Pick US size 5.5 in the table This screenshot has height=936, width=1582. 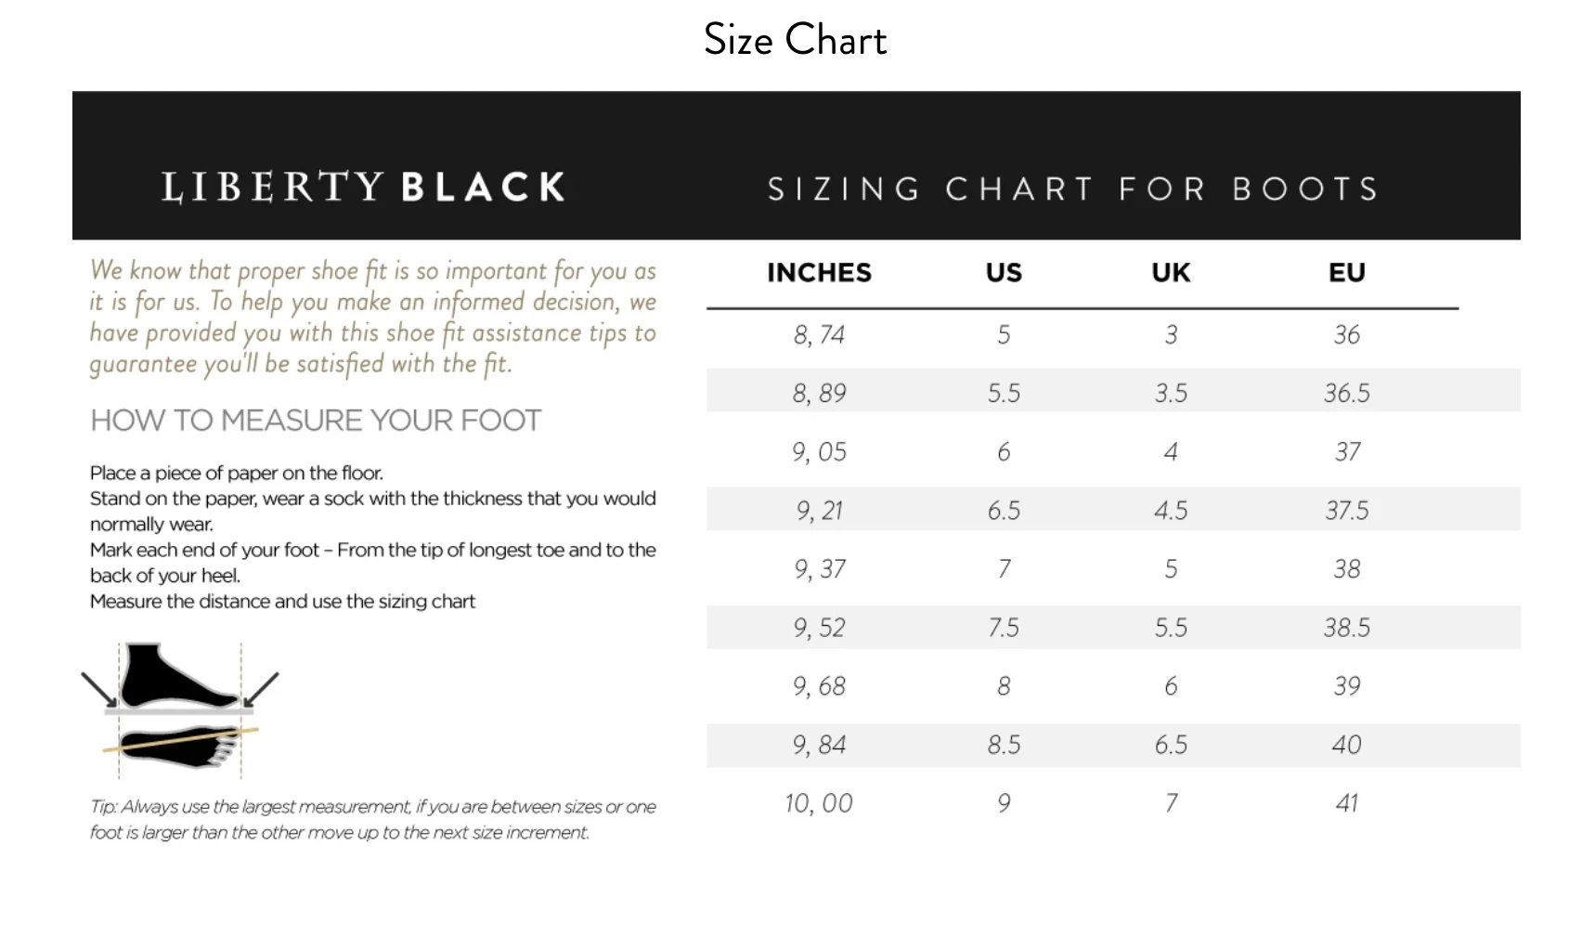tap(1004, 393)
